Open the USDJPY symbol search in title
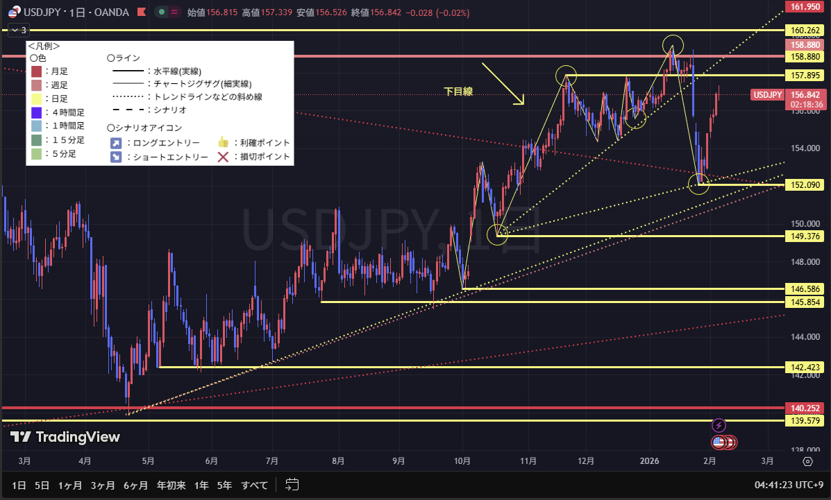 click(x=42, y=12)
